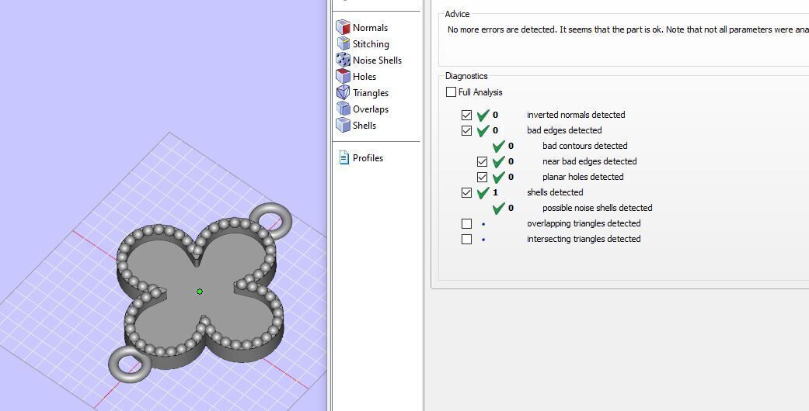Click the 'inverted normals detected' label
The width and height of the screenshot is (809, 411).
576,115
